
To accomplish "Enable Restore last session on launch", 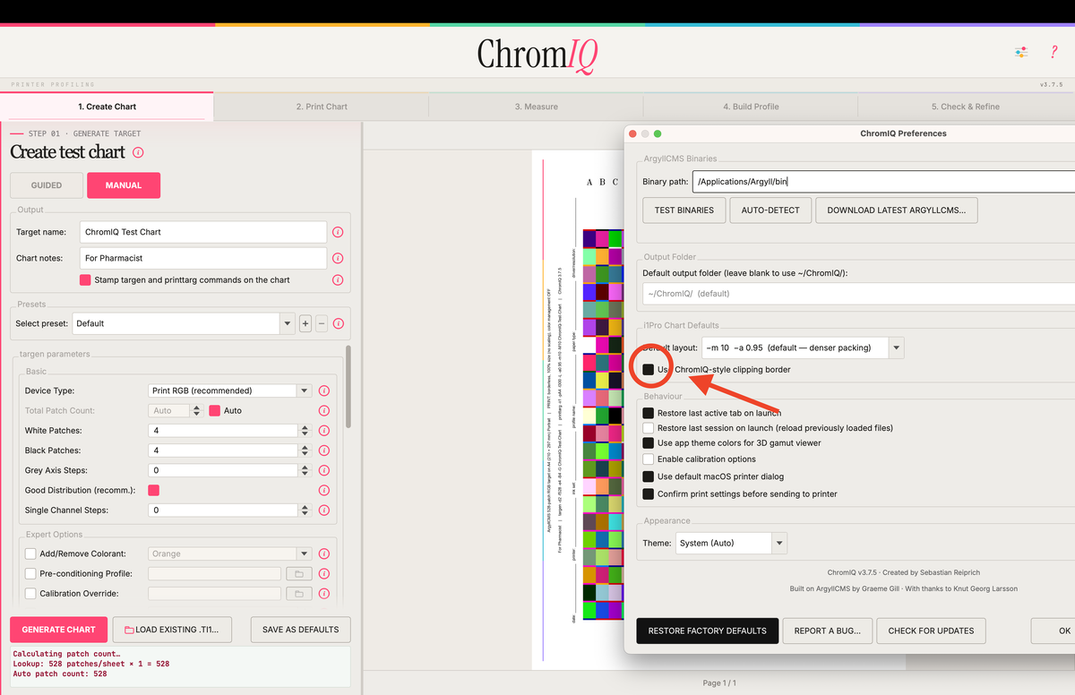I will click(x=648, y=428).
